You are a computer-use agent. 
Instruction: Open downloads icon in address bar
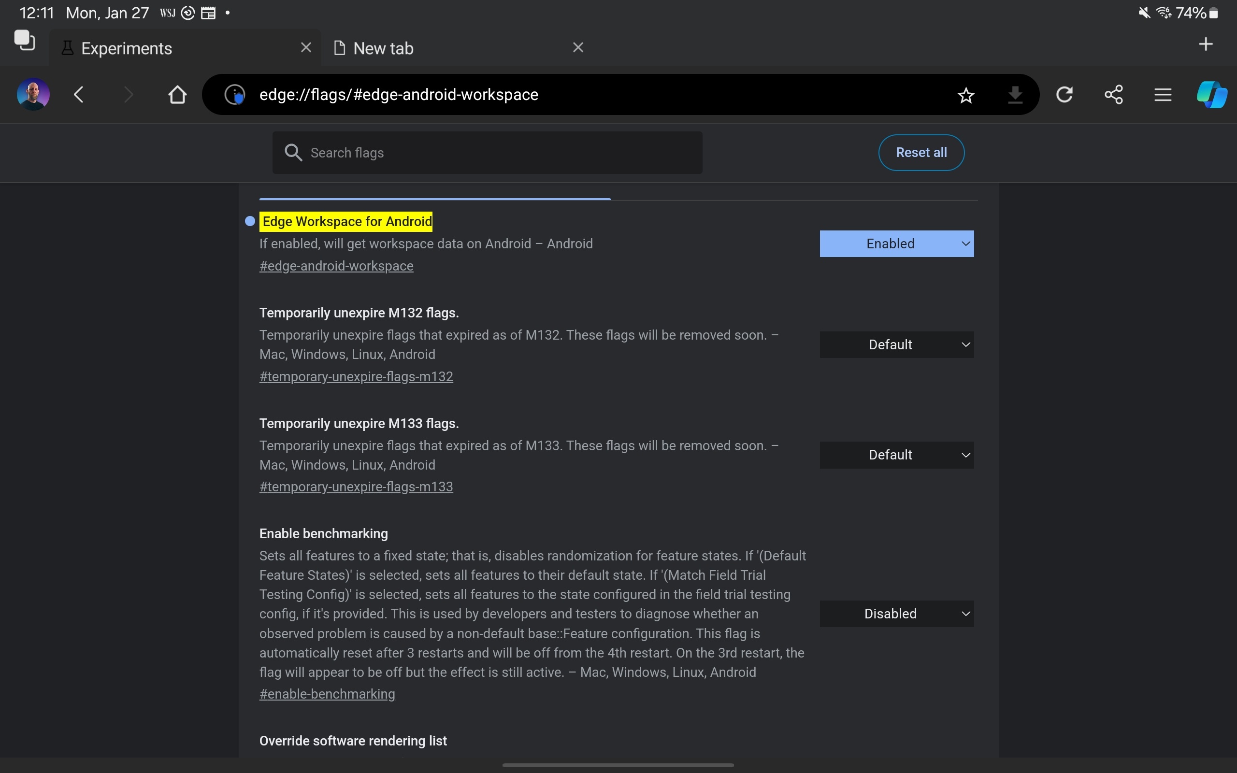[1015, 95]
